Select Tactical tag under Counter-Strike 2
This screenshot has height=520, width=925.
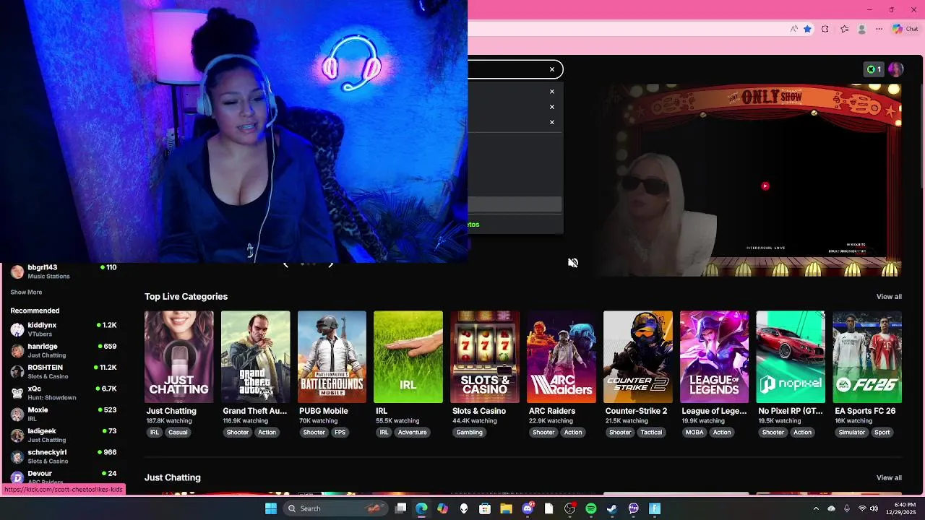click(651, 433)
